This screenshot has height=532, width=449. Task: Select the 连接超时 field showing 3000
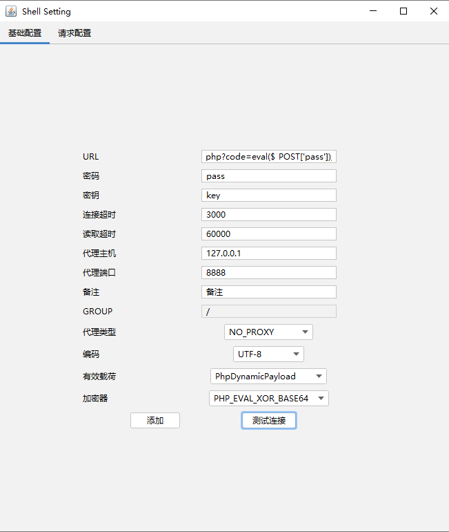[269, 214]
